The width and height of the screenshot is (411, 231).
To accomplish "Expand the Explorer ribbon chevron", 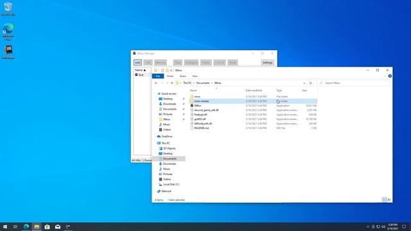I will point(385,76).
